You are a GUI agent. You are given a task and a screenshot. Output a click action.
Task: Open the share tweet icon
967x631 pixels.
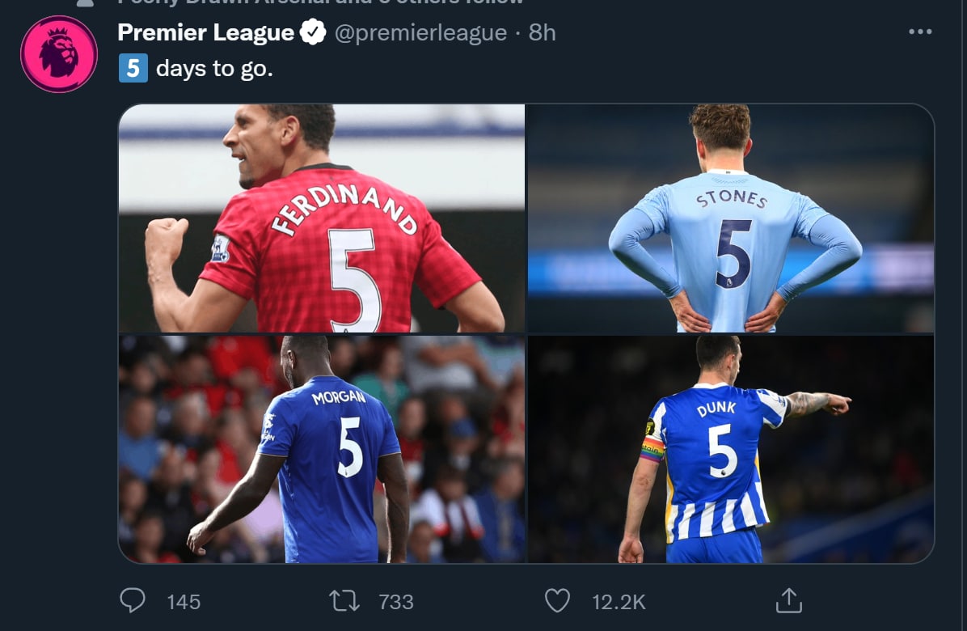pos(788,600)
